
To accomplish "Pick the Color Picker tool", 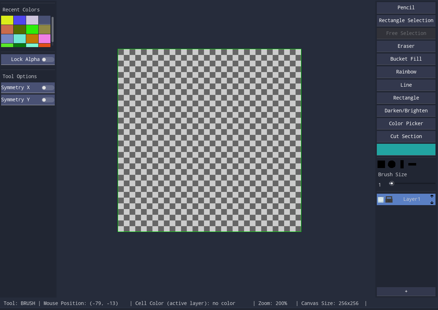I will click(x=406, y=123).
